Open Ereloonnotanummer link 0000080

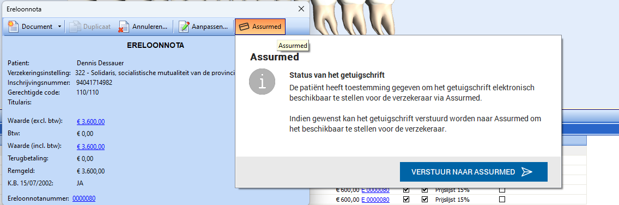click(84, 198)
